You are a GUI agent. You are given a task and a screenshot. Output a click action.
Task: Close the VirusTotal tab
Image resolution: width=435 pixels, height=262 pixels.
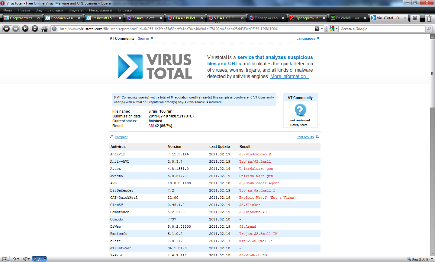pos(405,18)
